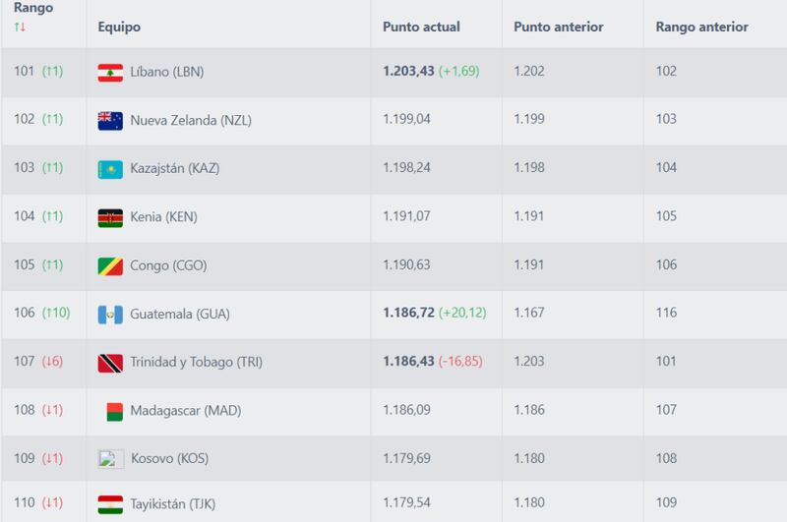Open the Líbano (LBN) team link
787x522 pixels.
pyautogui.click(x=166, y=72)
